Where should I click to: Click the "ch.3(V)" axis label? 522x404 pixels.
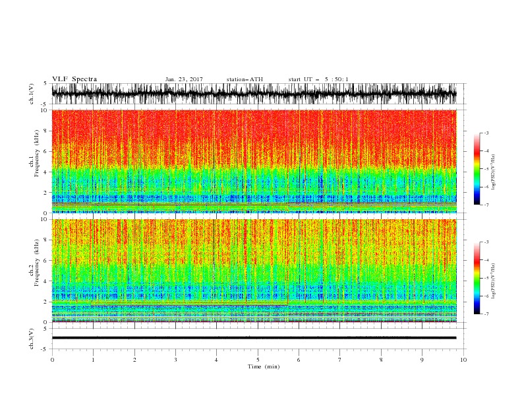[x=32, y=339]
